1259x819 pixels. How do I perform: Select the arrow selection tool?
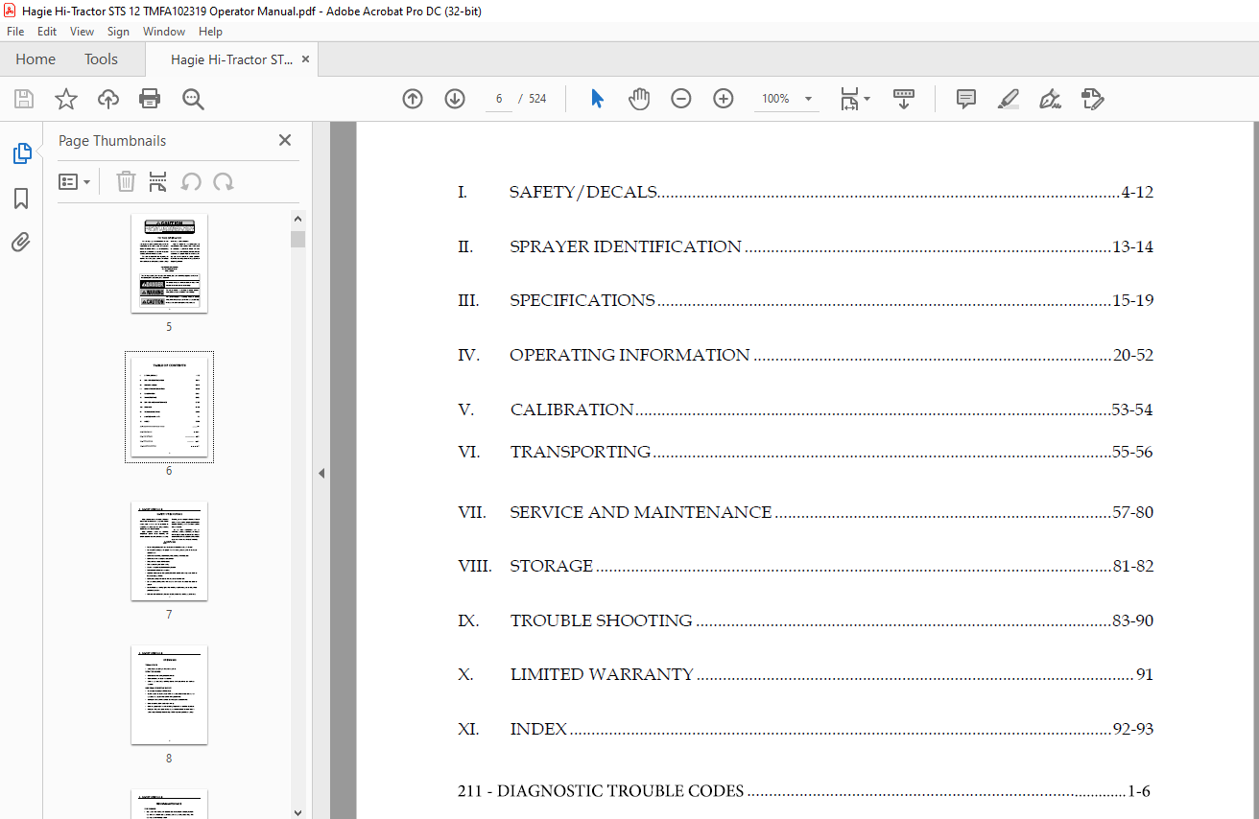tap(597, 99)
